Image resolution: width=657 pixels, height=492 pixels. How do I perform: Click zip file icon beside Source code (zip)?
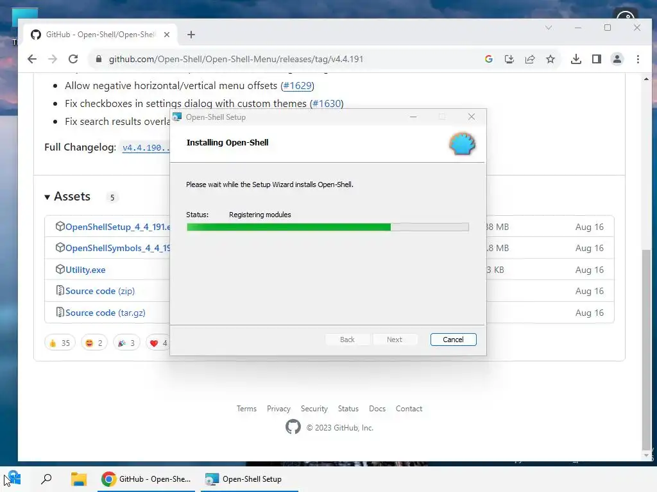60,290
